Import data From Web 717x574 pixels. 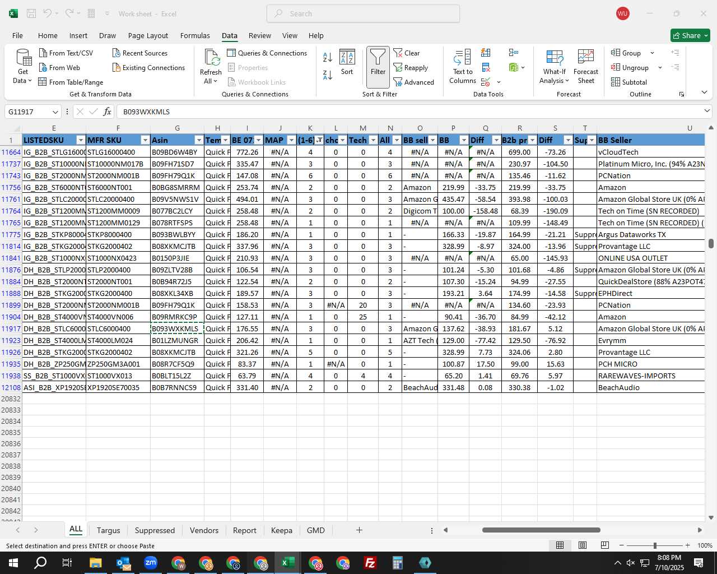coord(59,67)
